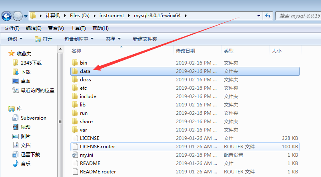Select the LICENSE.router file icon
The image size is (321, 177).
75,146
